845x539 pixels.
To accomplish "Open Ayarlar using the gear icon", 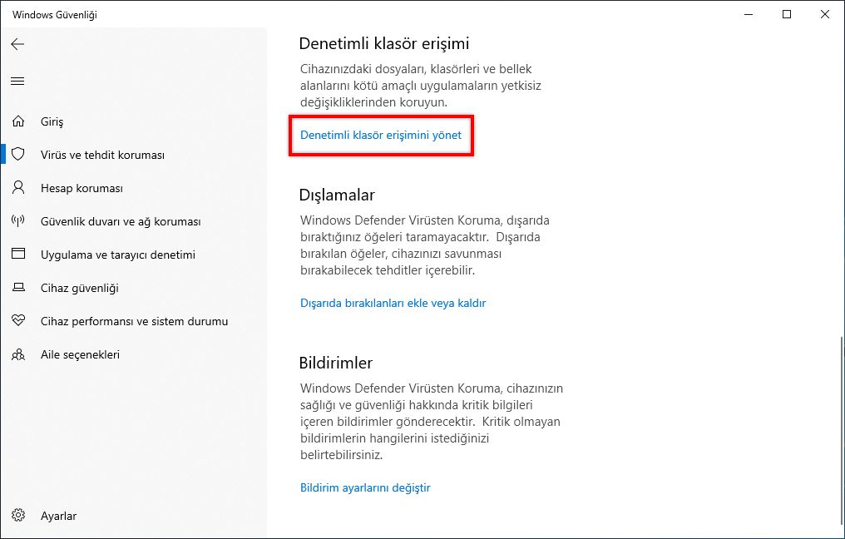I will 18,516.
